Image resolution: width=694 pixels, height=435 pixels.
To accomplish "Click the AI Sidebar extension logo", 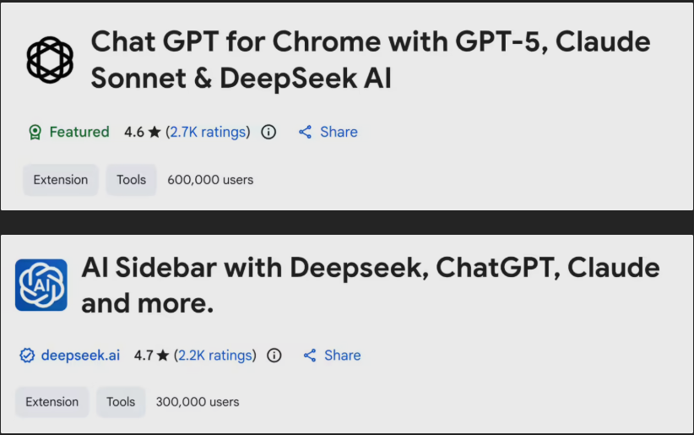I will (41, 285).
